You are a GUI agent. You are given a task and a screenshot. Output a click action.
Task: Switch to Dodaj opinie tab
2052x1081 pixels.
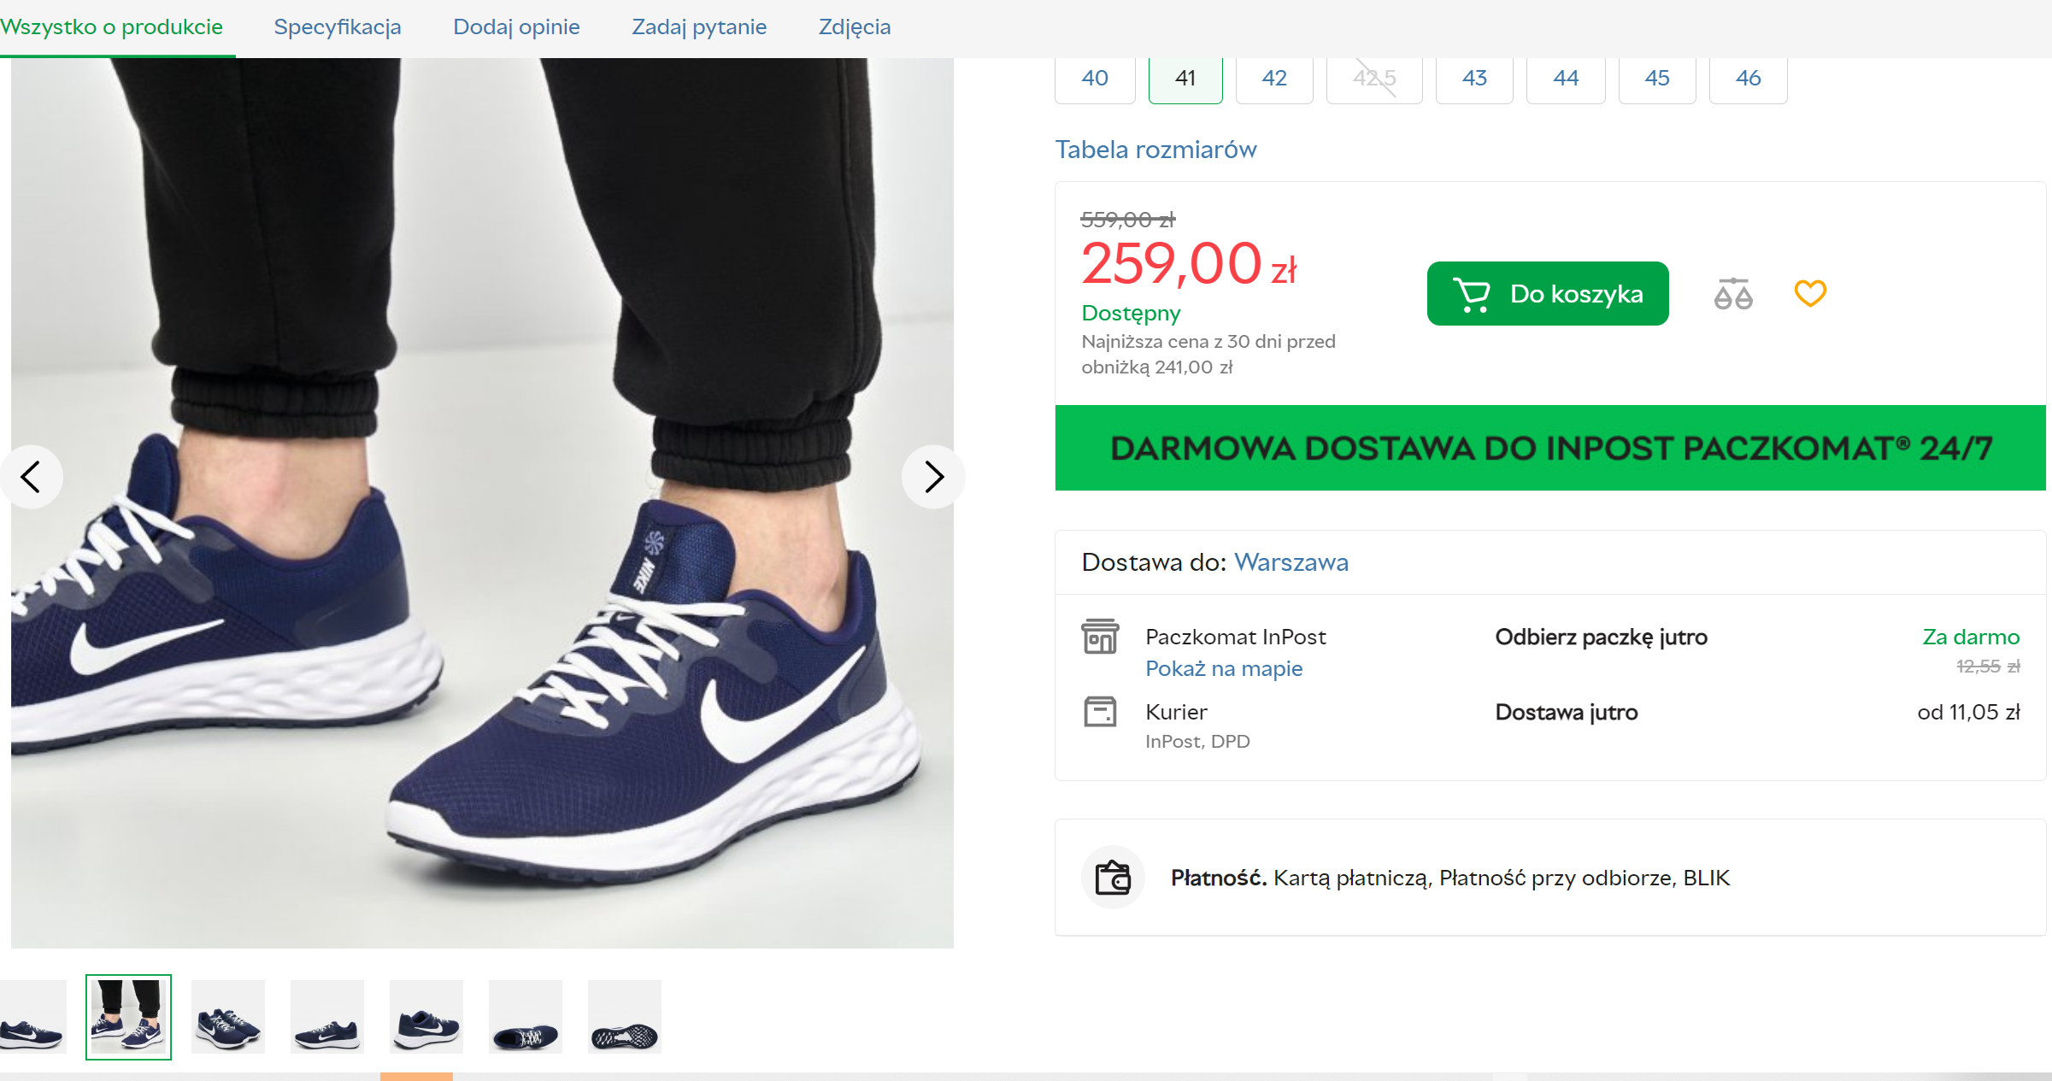516,27
